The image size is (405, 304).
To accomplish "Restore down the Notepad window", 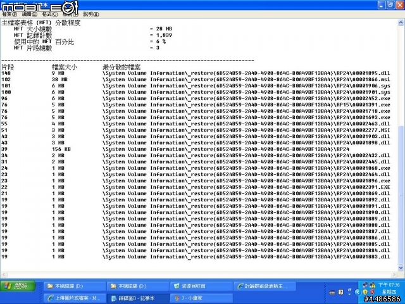I will point(390,4).
